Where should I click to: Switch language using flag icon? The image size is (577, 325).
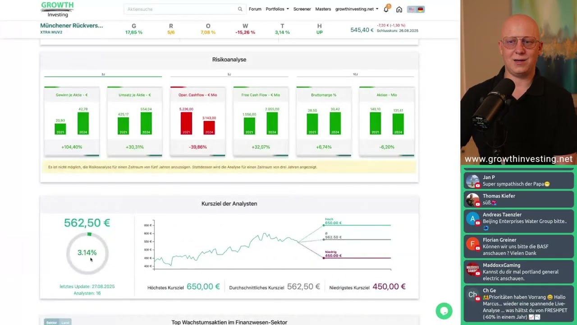pyautogui.click(x=416, y=9)
